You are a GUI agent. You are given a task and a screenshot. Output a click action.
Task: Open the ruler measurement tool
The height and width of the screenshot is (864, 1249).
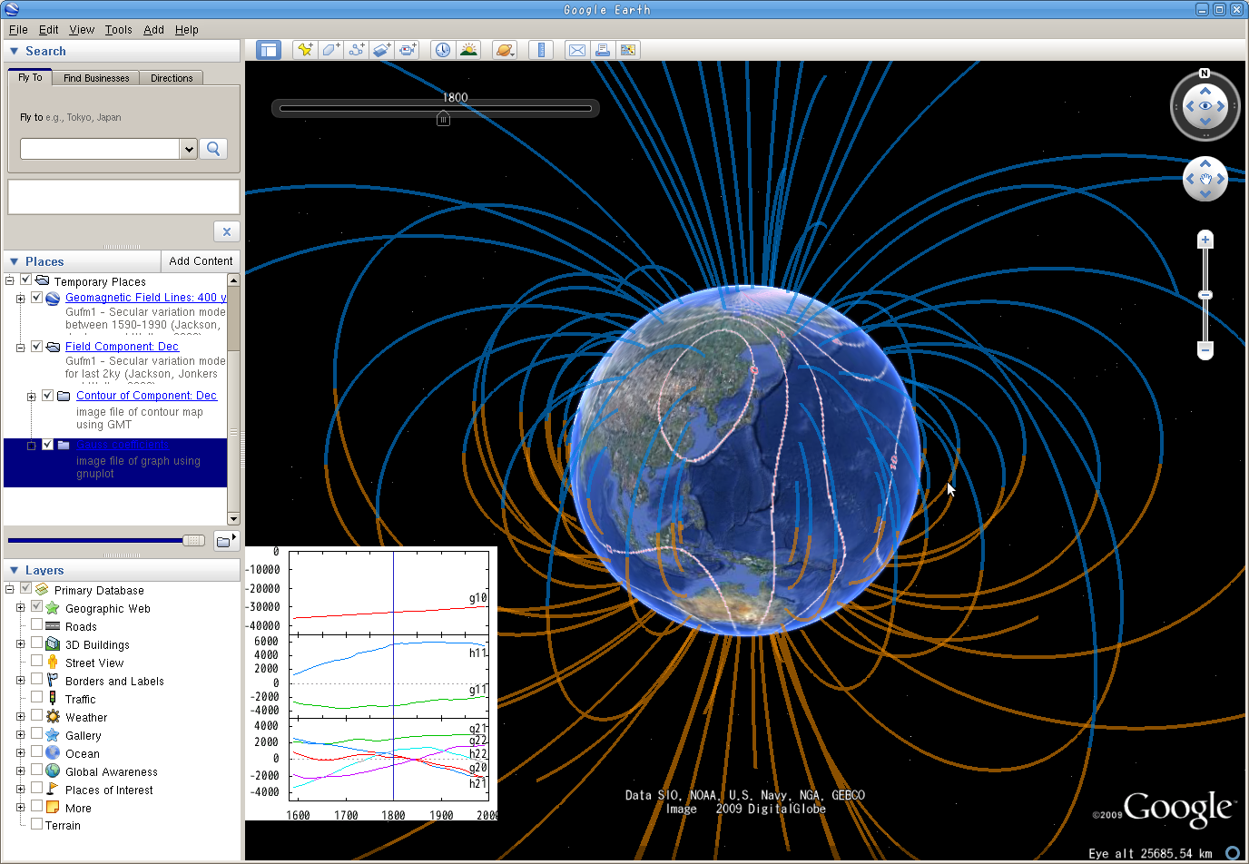(541, 50)
